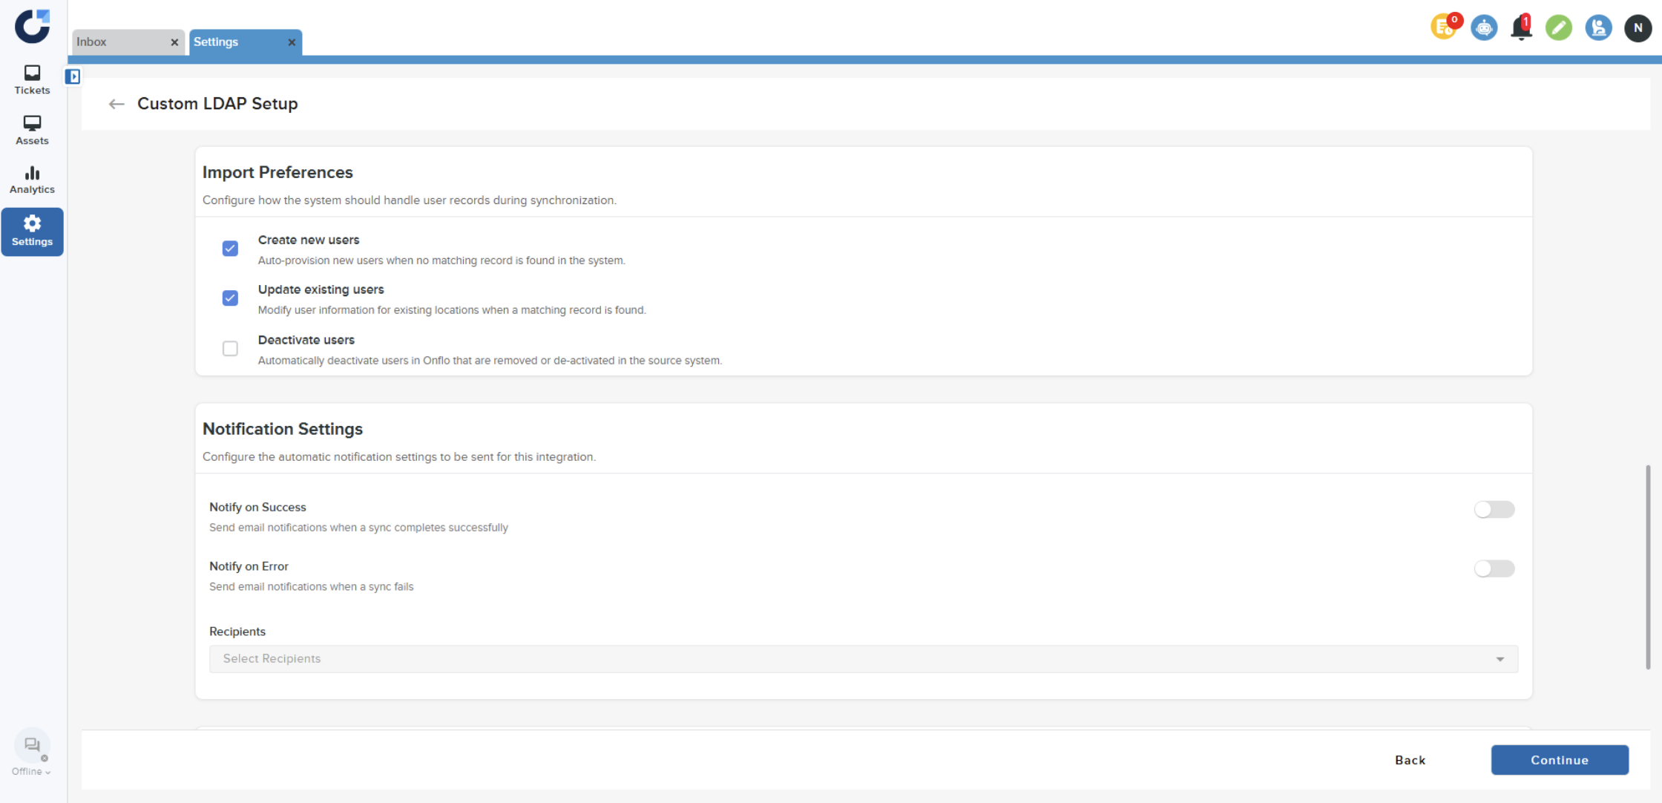
Task: Open the bot assistant icon in header
Action: [1484, 28]
